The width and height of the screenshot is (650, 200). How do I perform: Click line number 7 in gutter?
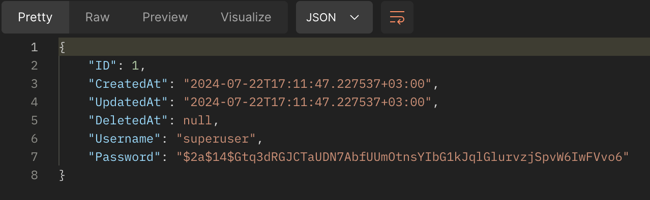pyautogui.click(x=34, y=157)
